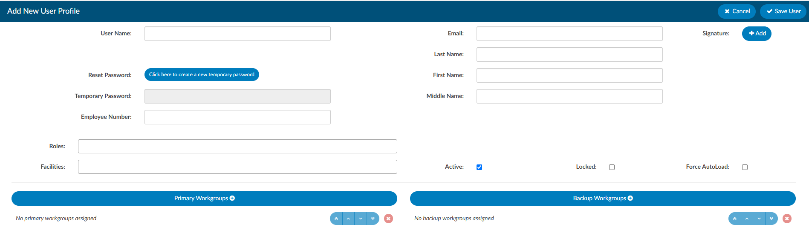Move primary workgroup down one position

(361, 219)
